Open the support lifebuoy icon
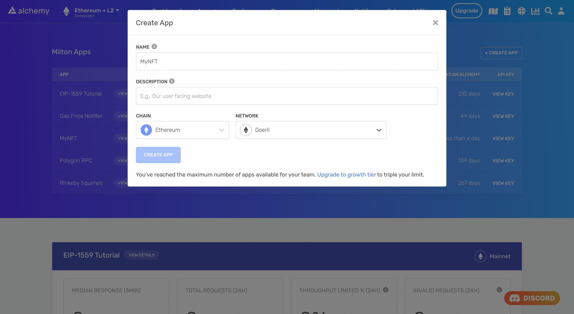 point(521,11)
